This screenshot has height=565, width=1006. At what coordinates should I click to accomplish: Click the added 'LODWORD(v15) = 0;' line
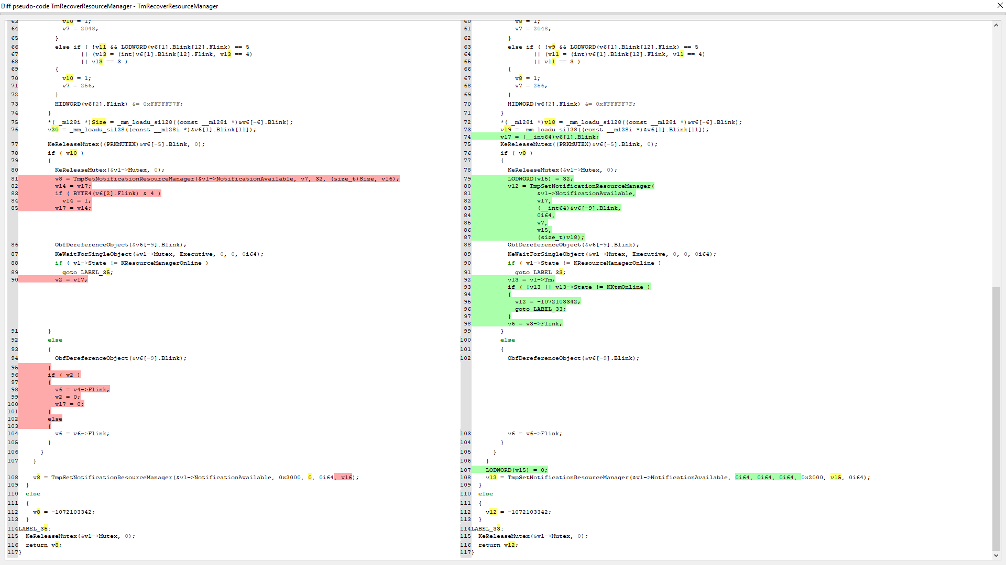(516, 470)
